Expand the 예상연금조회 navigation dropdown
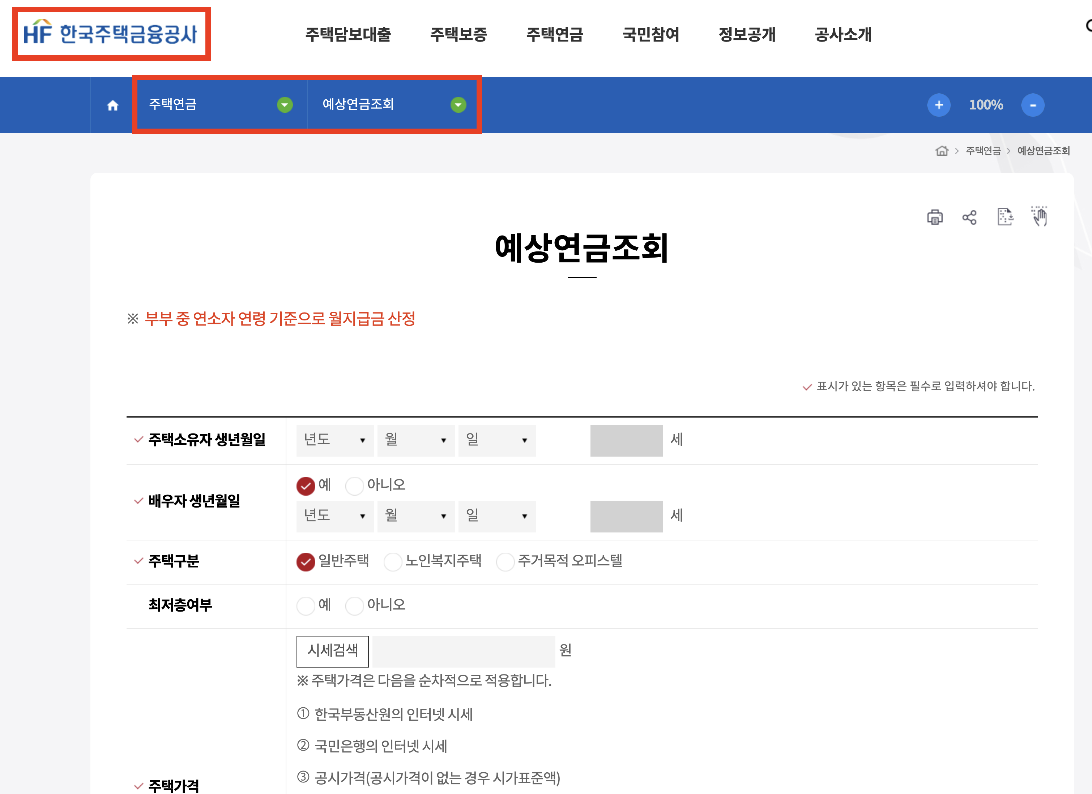The image size is (1092, 794). (458, 105)
